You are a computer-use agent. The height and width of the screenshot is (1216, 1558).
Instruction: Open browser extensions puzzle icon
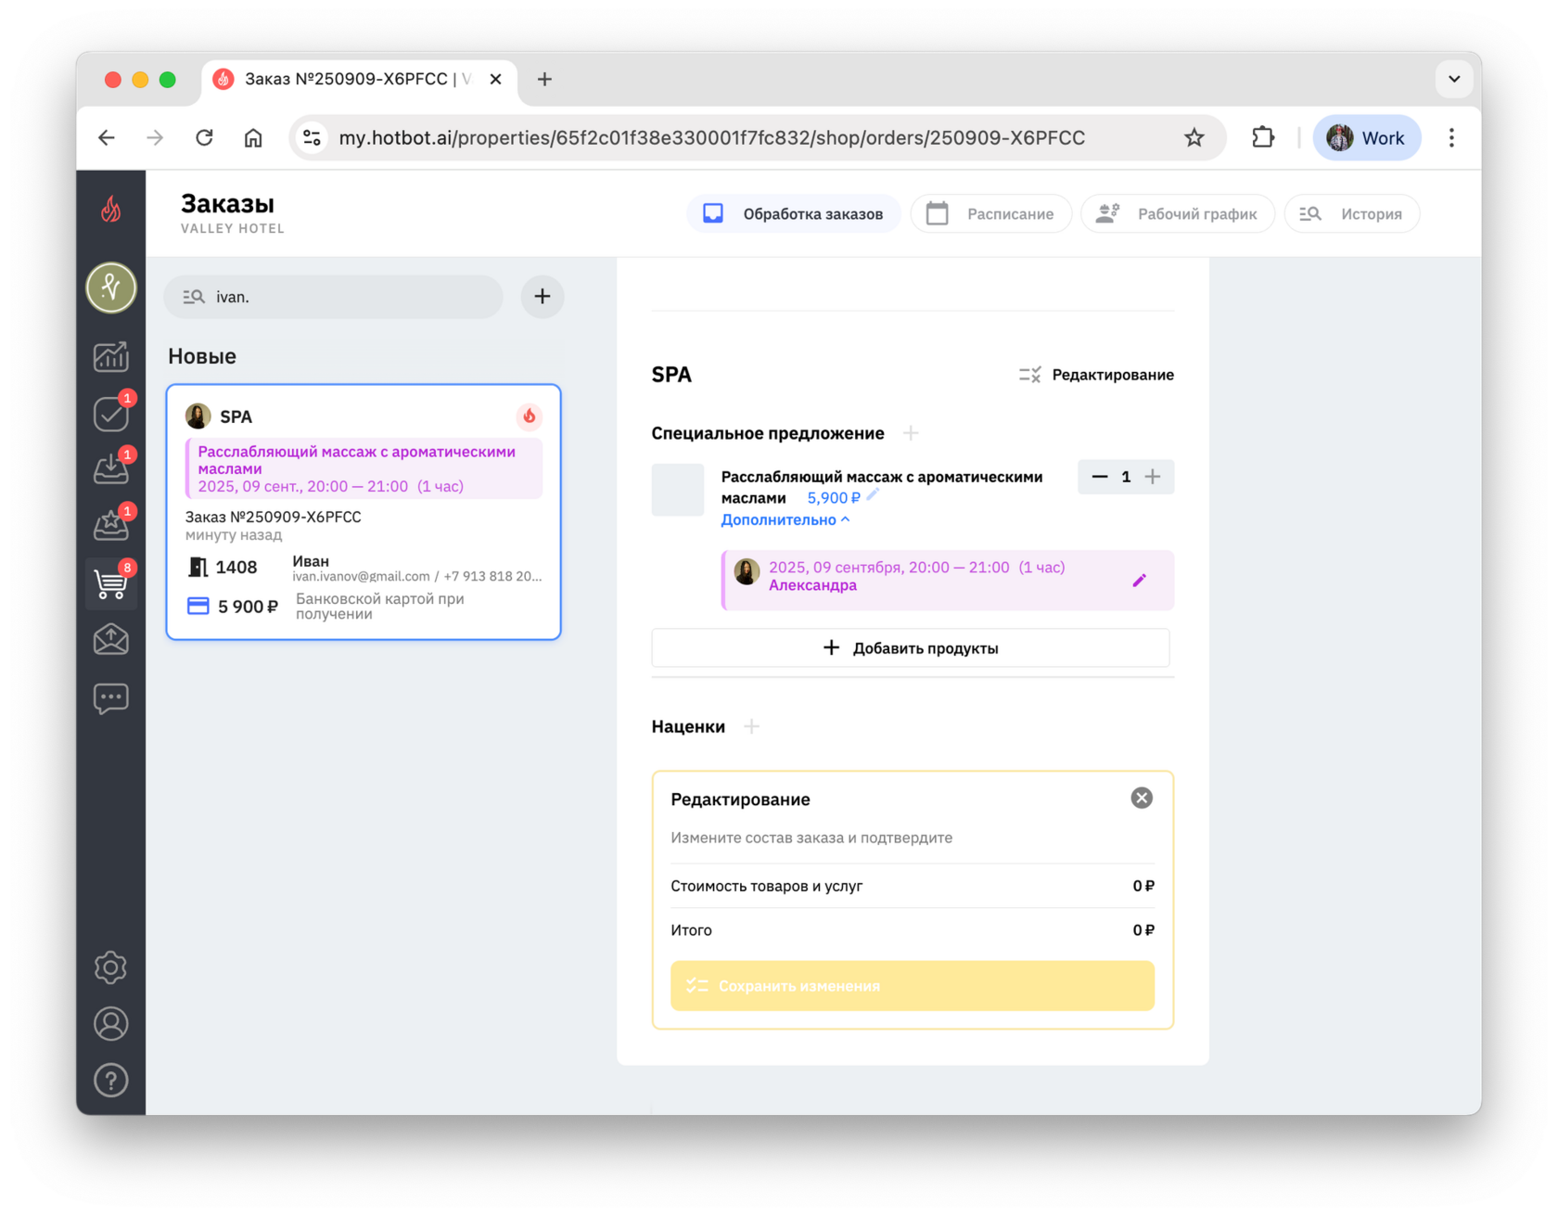[1263, 138]
